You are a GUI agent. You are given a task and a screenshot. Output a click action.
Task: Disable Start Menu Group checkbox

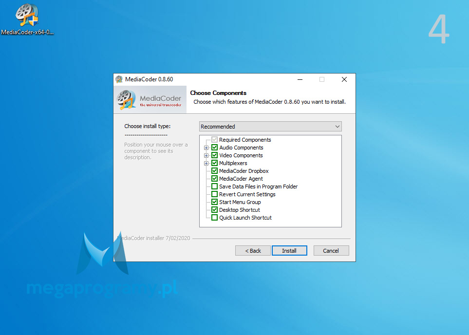[214, 202]
